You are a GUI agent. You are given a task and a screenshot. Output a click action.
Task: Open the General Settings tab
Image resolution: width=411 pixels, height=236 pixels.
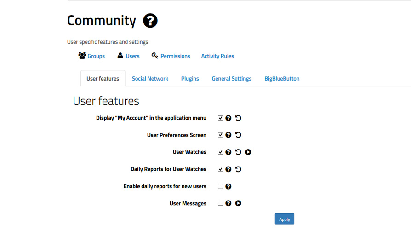tap(231, 78)
